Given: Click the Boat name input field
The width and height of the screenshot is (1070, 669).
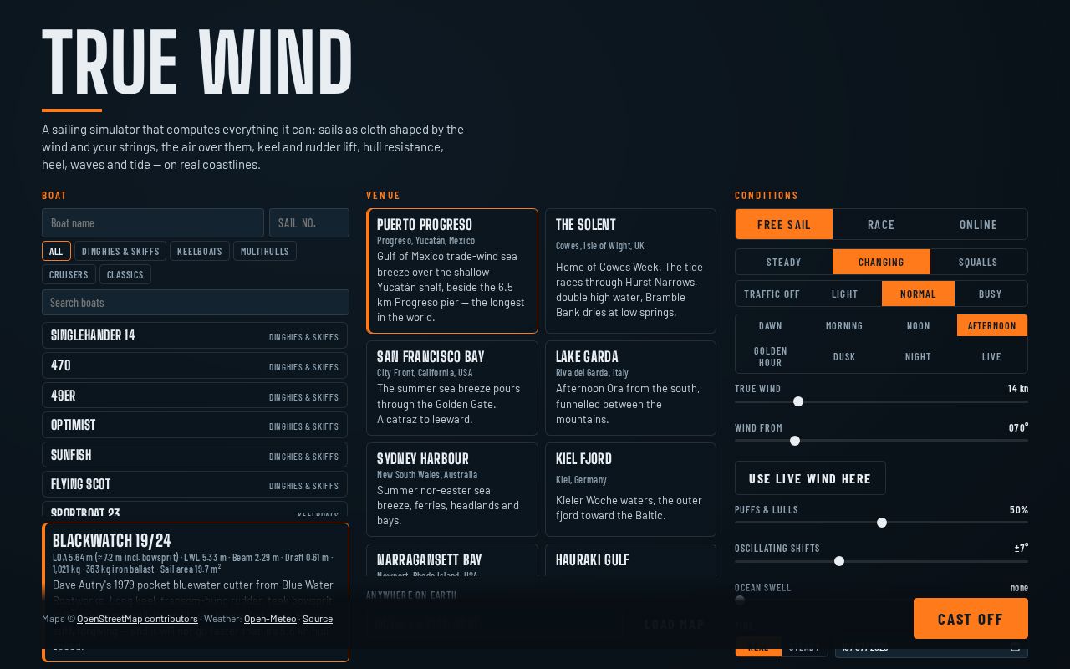Looking at the screenshot, I should (153, 223).
